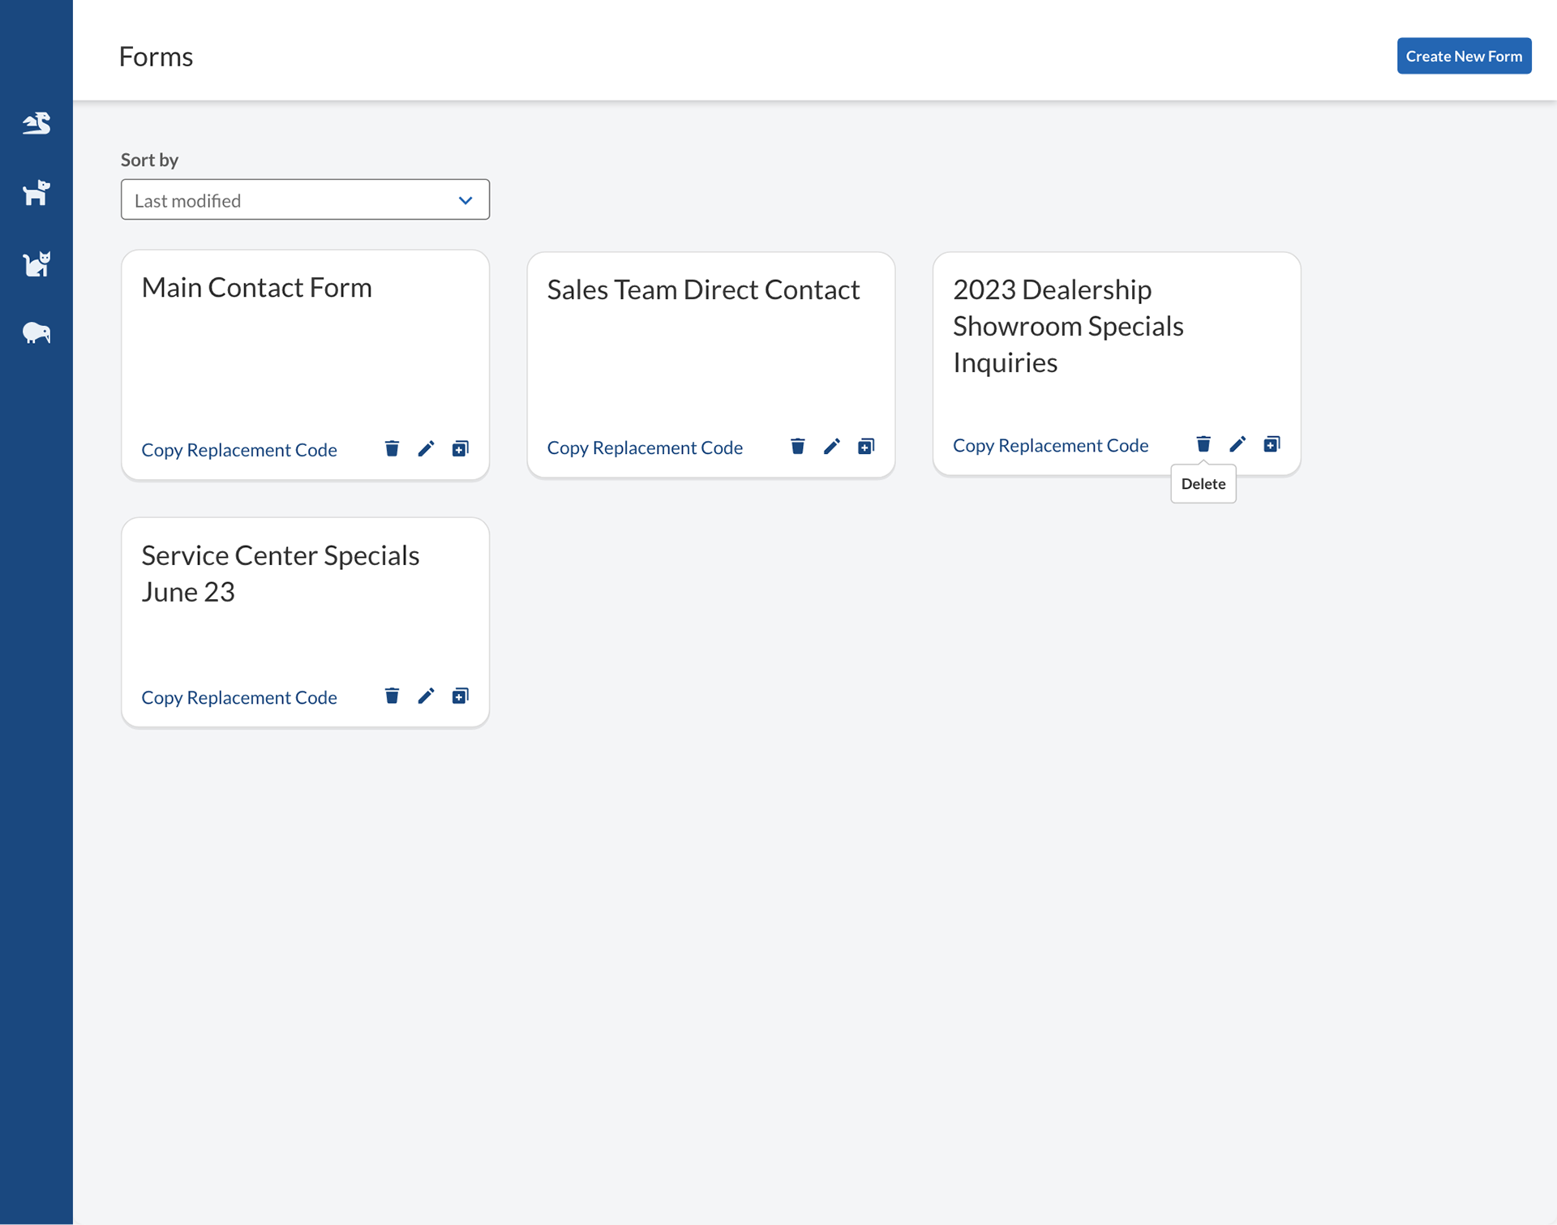Duplicate the 2023 Dealership Showroom Specials form
1557x1225 pixels.
pyautogui.click(x=1271, y=443)
